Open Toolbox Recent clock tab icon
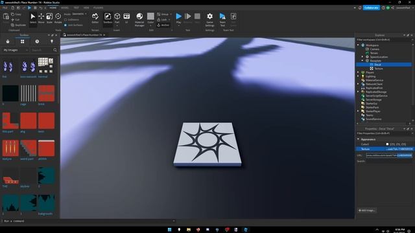The width and height of the screenshot is (415, 233). point(37,41)
